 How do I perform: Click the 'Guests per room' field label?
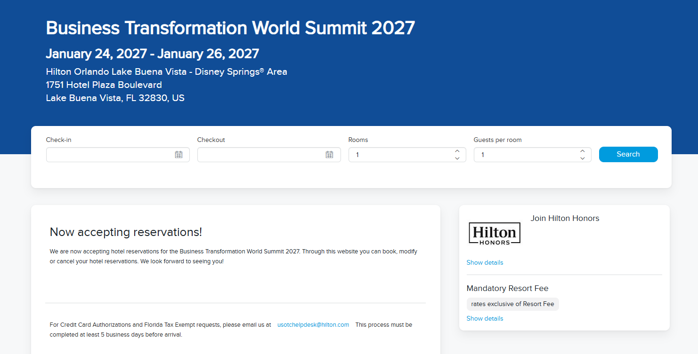(x=498, y=140)
